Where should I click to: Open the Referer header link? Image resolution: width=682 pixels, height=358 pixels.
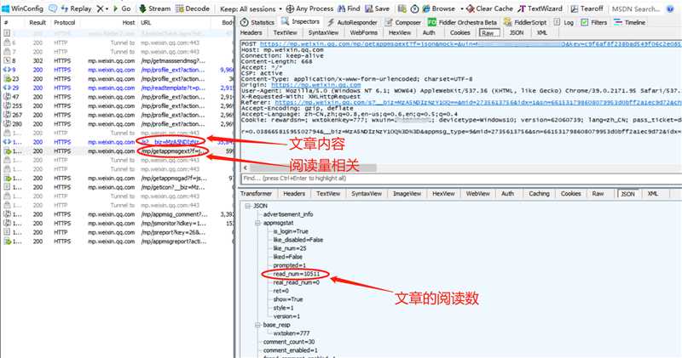point(478,102)
